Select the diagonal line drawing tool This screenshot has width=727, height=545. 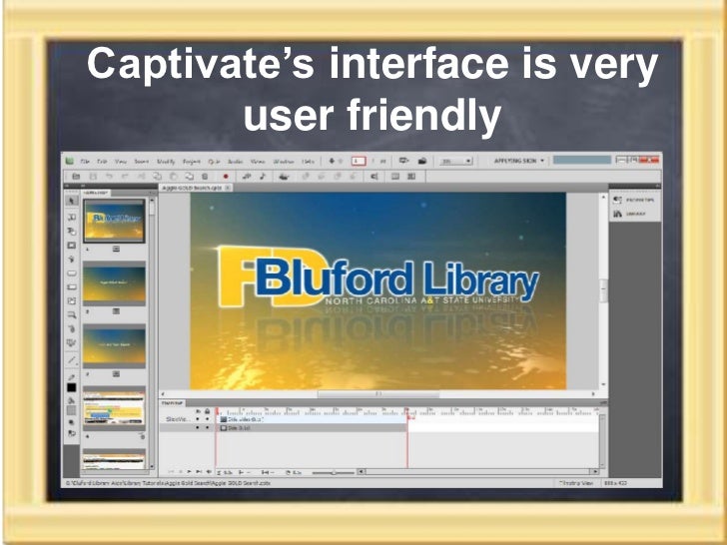tap(72, 359)
